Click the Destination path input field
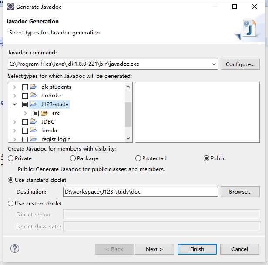The height and width of the screenshot is (265, 268). [141, 192]
